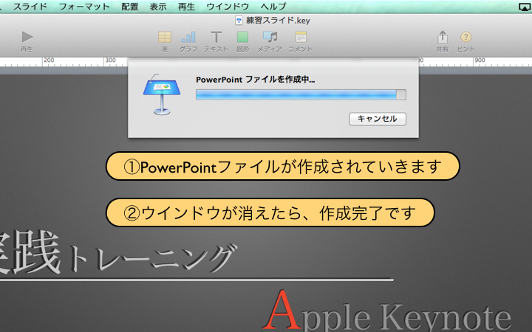
Task: Click the AirPlay display icon in menu bar
Action: [x=525, y=7]
